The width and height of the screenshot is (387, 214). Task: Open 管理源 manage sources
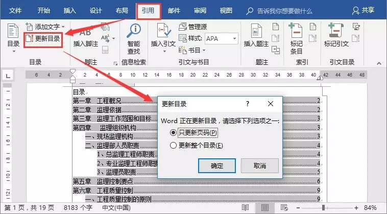click(x=193, y=27)
